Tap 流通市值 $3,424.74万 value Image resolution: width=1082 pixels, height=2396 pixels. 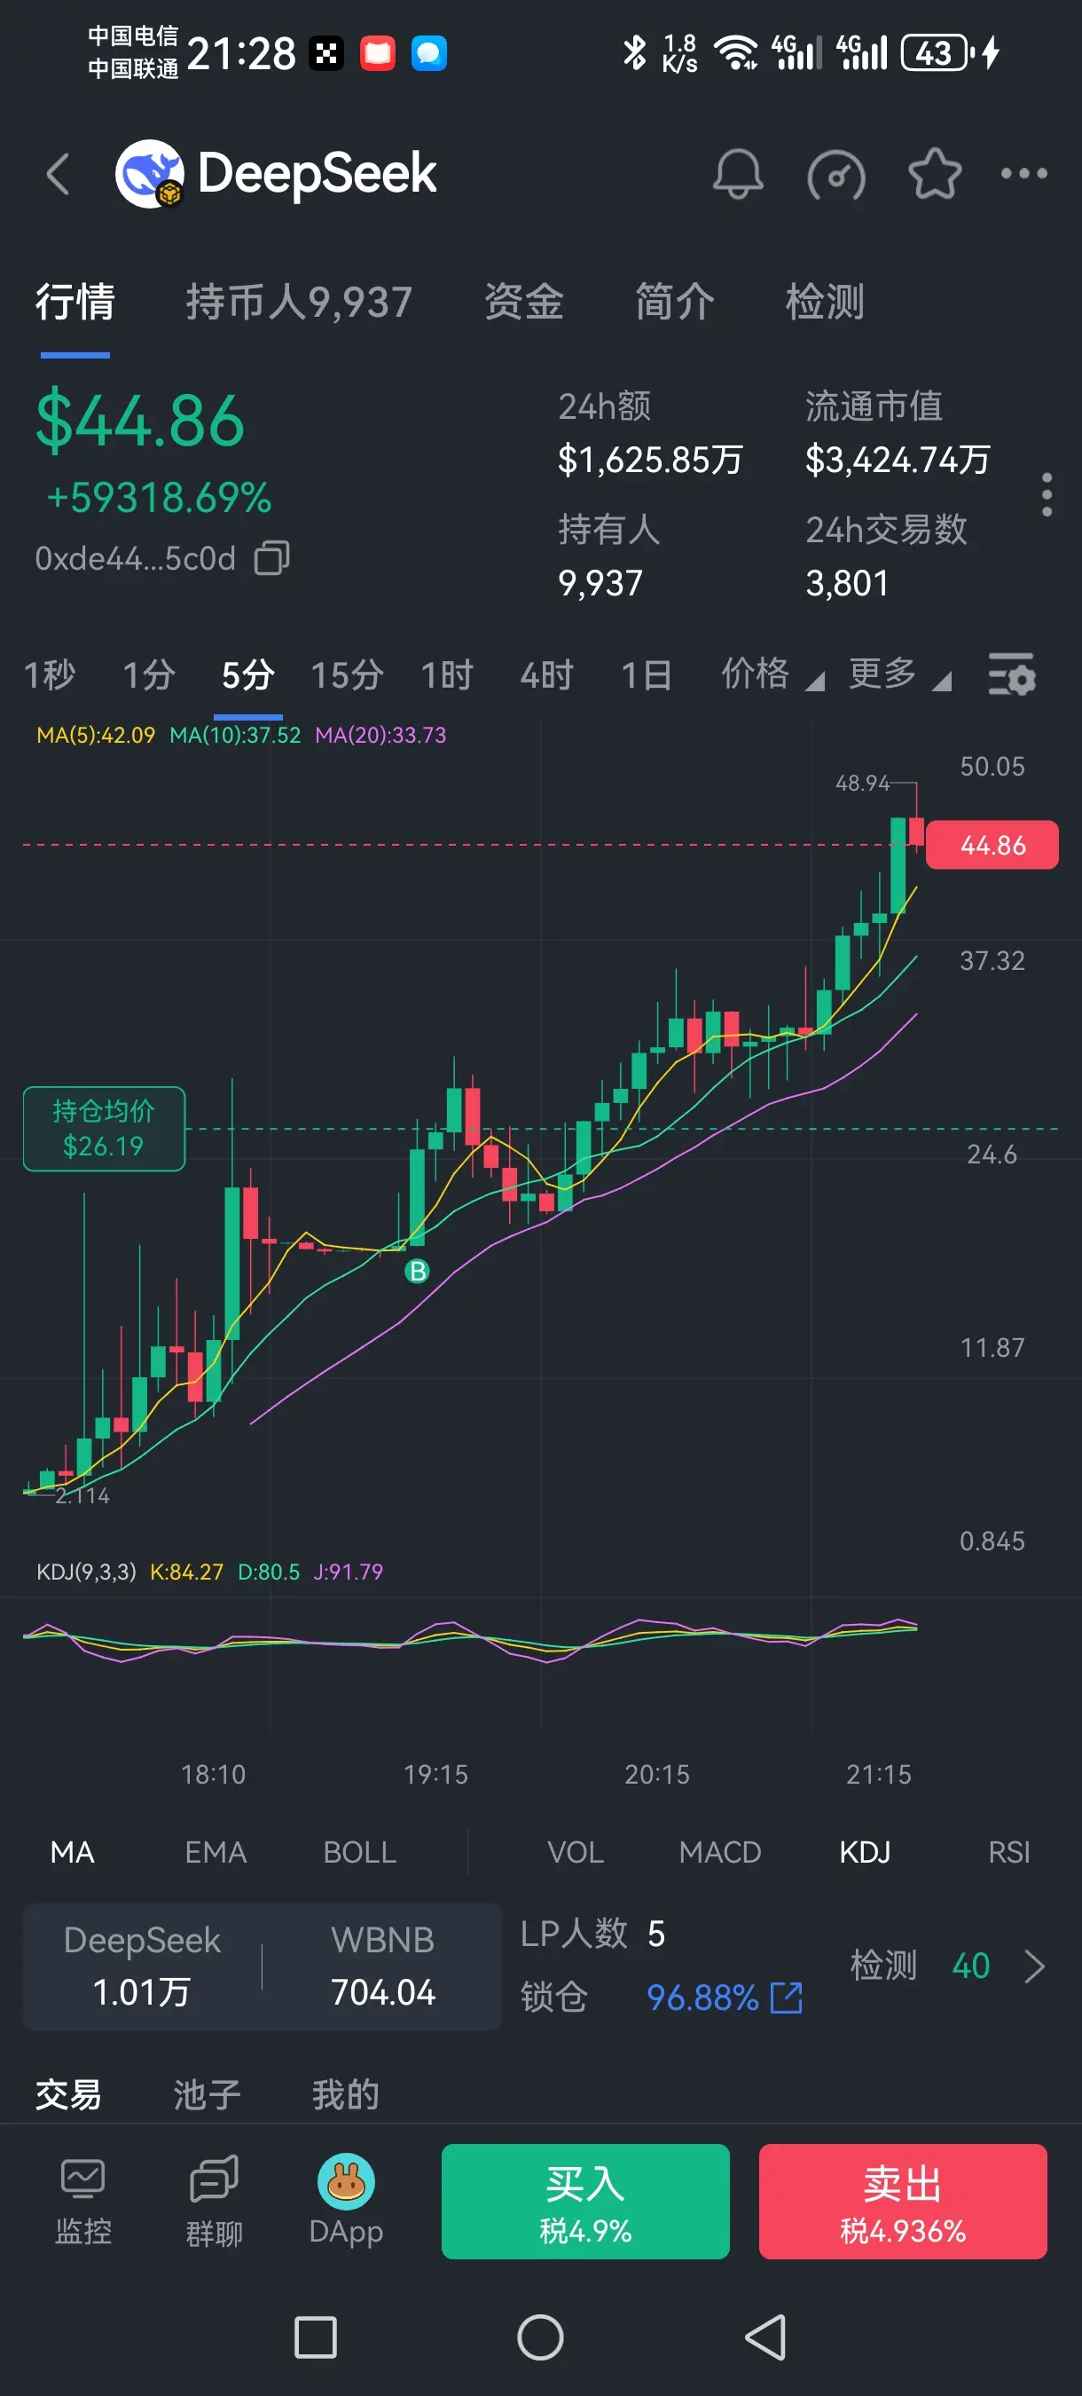tap(898, 460)
